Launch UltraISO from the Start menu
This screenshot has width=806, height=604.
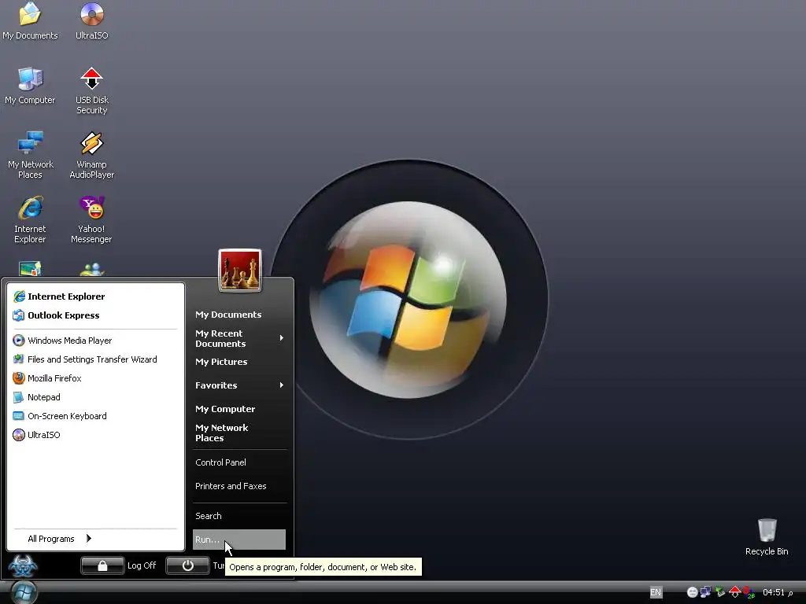pos(37,435)
